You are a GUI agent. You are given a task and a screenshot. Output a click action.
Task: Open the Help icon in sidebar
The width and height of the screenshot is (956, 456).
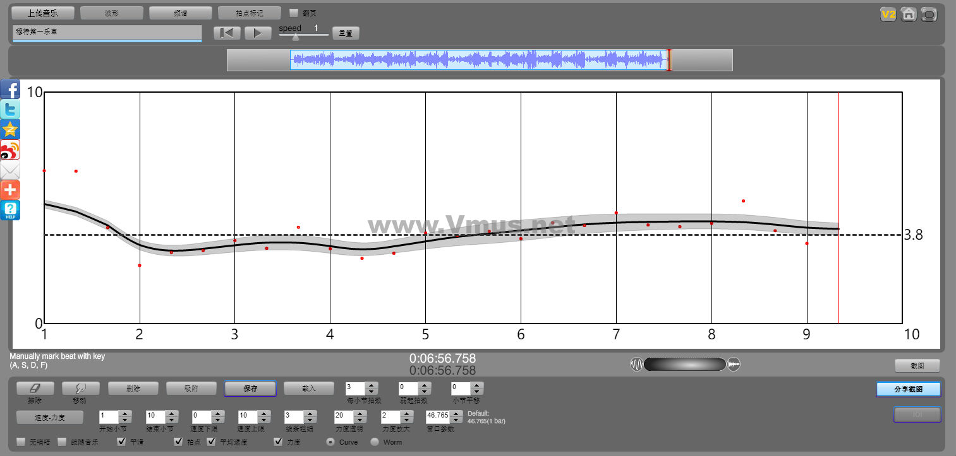[10, 210]
